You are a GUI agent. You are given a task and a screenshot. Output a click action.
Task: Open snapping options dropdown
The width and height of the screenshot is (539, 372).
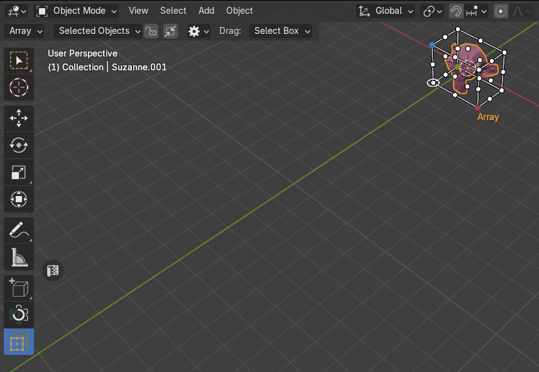(476, 11)
